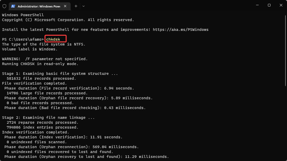Open a new tab with the plus icon
This screenshot has width=287, height=161.
coord(76,6)
